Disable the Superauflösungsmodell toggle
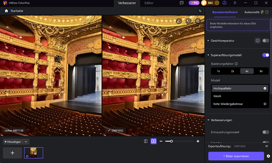 tap(266, 55)
